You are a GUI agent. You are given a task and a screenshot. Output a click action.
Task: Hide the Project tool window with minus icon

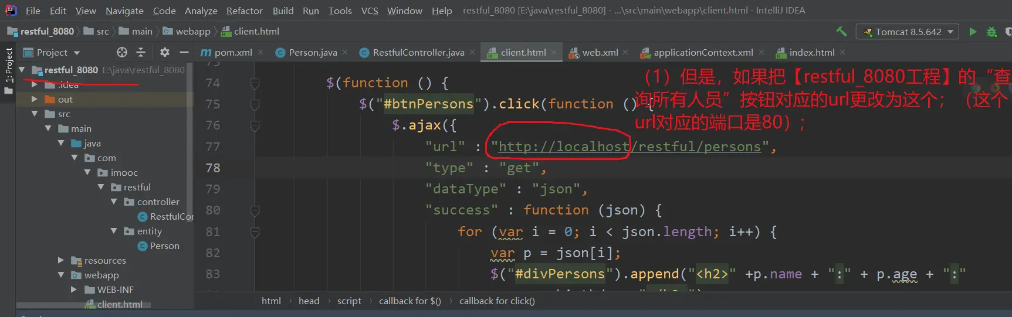(x=184, y=52)
